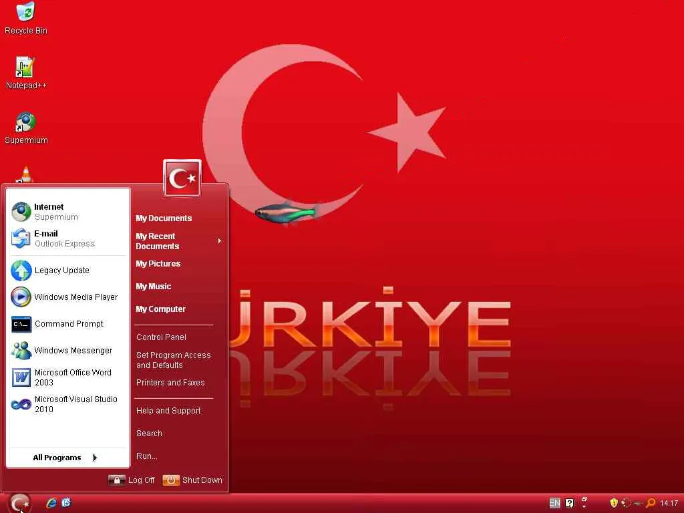
Task: Close Start menu via Start button
Action: 19,504
